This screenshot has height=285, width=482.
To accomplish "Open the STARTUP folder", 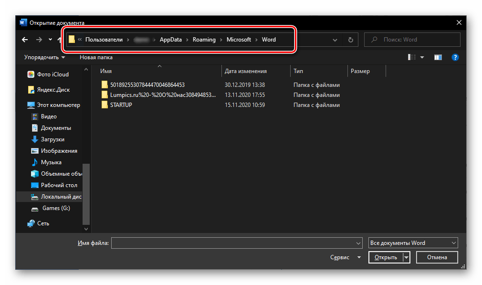I will click(121, 105).
